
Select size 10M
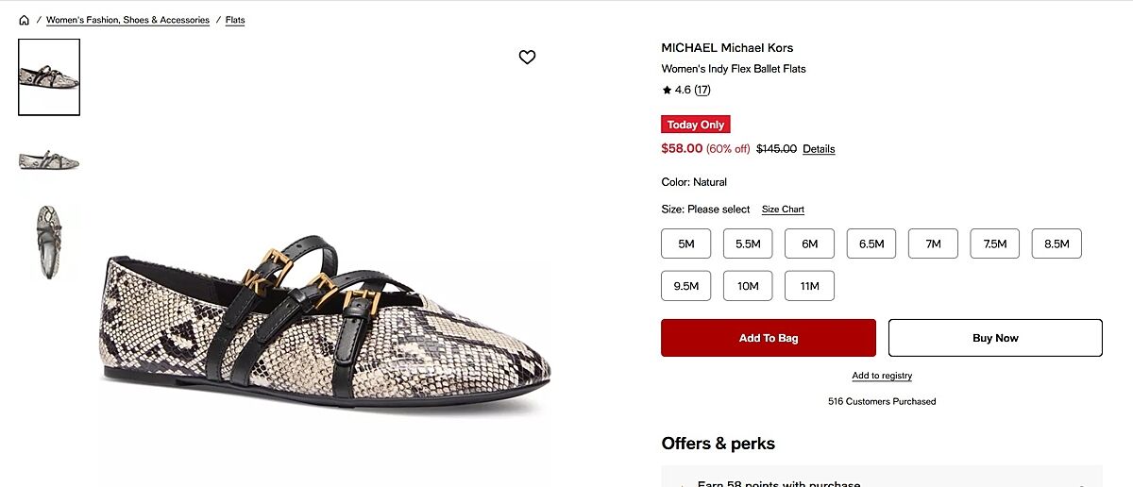click(x=748, y=286)
